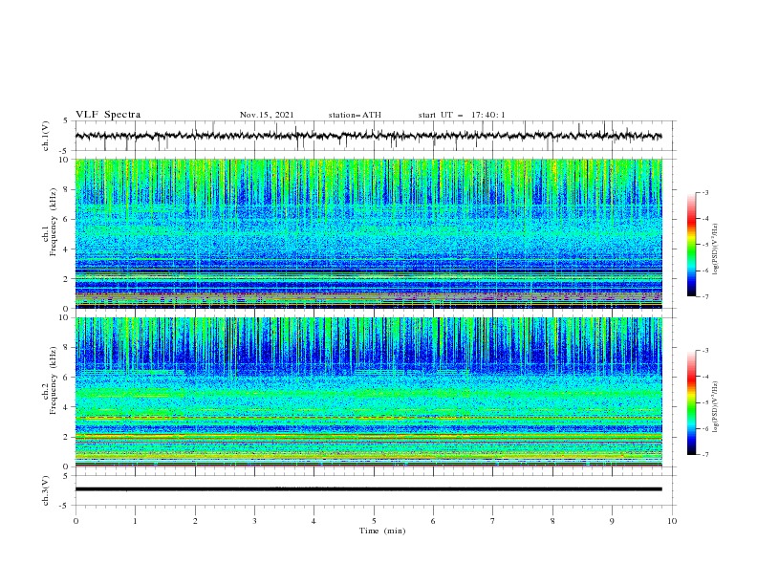Click the ch.1 spectrogram colorbar

point(692,245)
